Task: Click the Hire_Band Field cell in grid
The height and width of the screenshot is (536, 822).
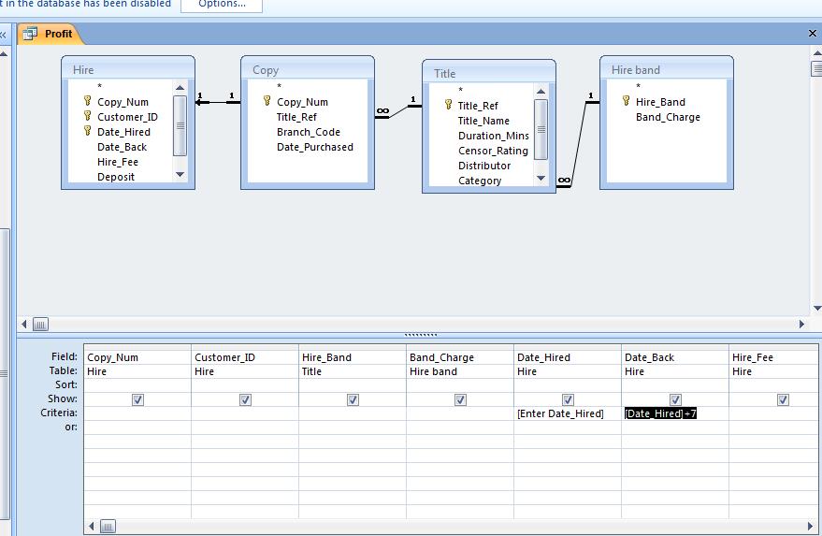Action: click(x=353, y=357)
